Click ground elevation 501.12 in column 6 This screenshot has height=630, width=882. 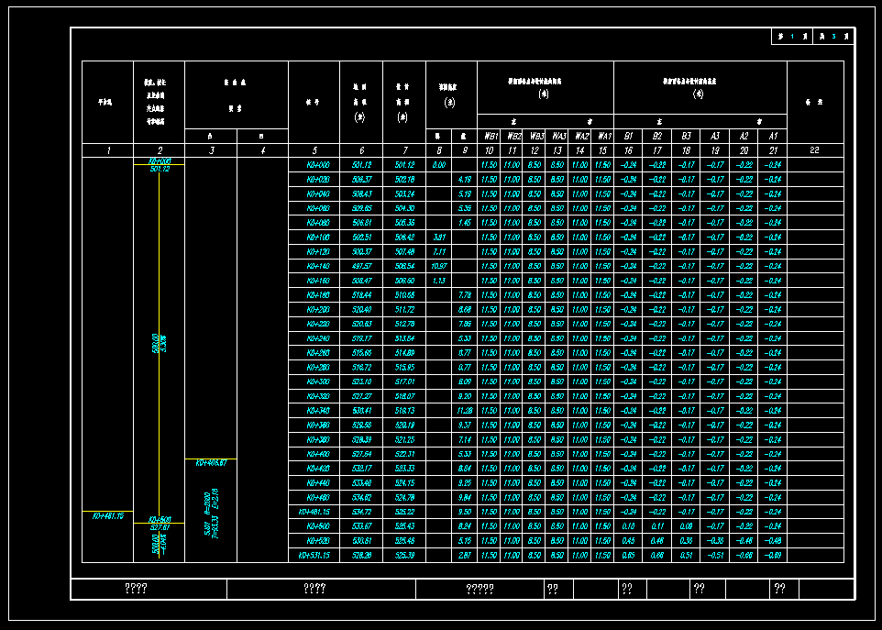pyautogui.click(x=360, y=165)
